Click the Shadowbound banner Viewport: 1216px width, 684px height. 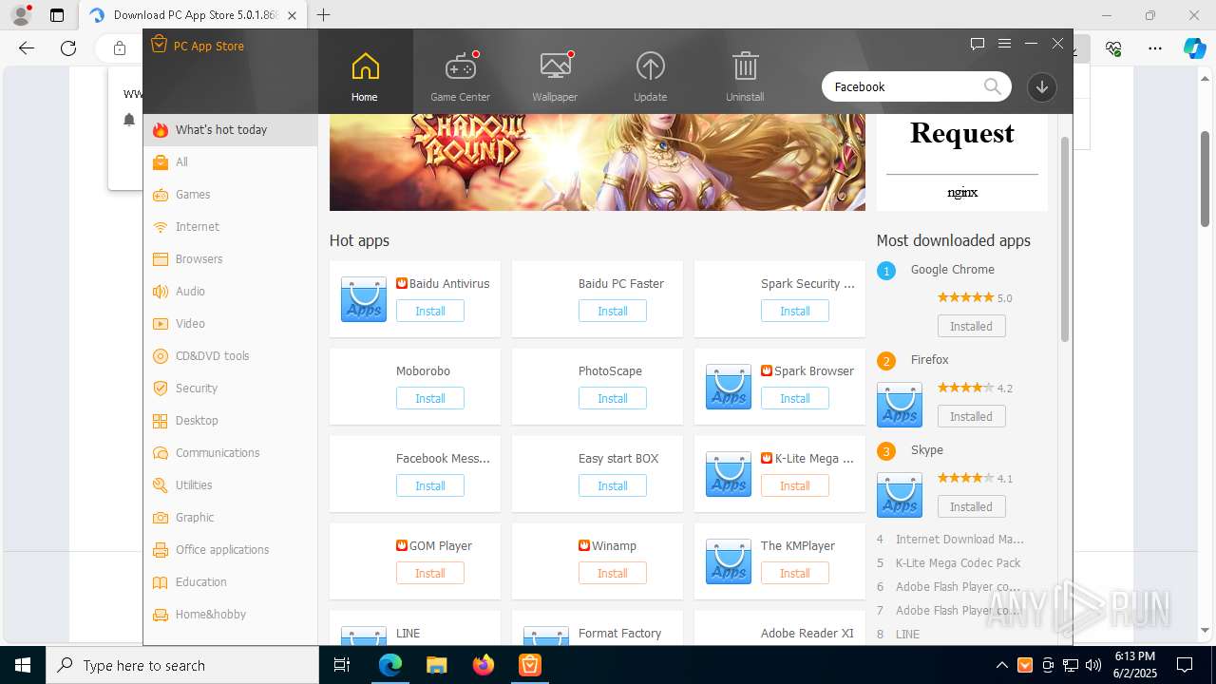pyautogui.click(x=598, y=162)
